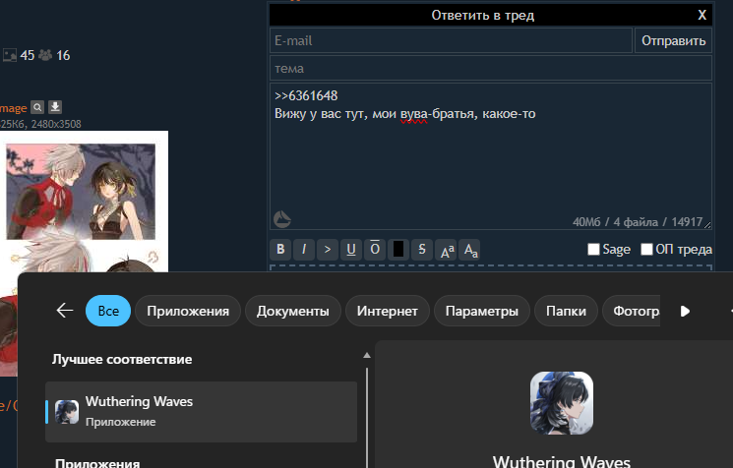This screenshot has height=468, width=733.
Task: Click the small Wuthering Waves result icon
Action: click(x=67, y=412)
